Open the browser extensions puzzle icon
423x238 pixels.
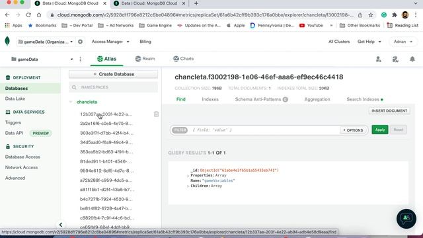tap(395, 15)
